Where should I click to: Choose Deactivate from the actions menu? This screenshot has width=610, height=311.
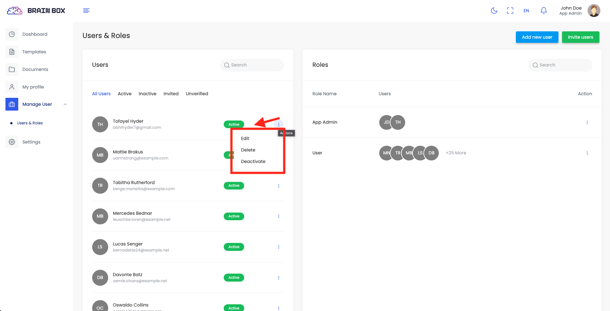[253, 161]
